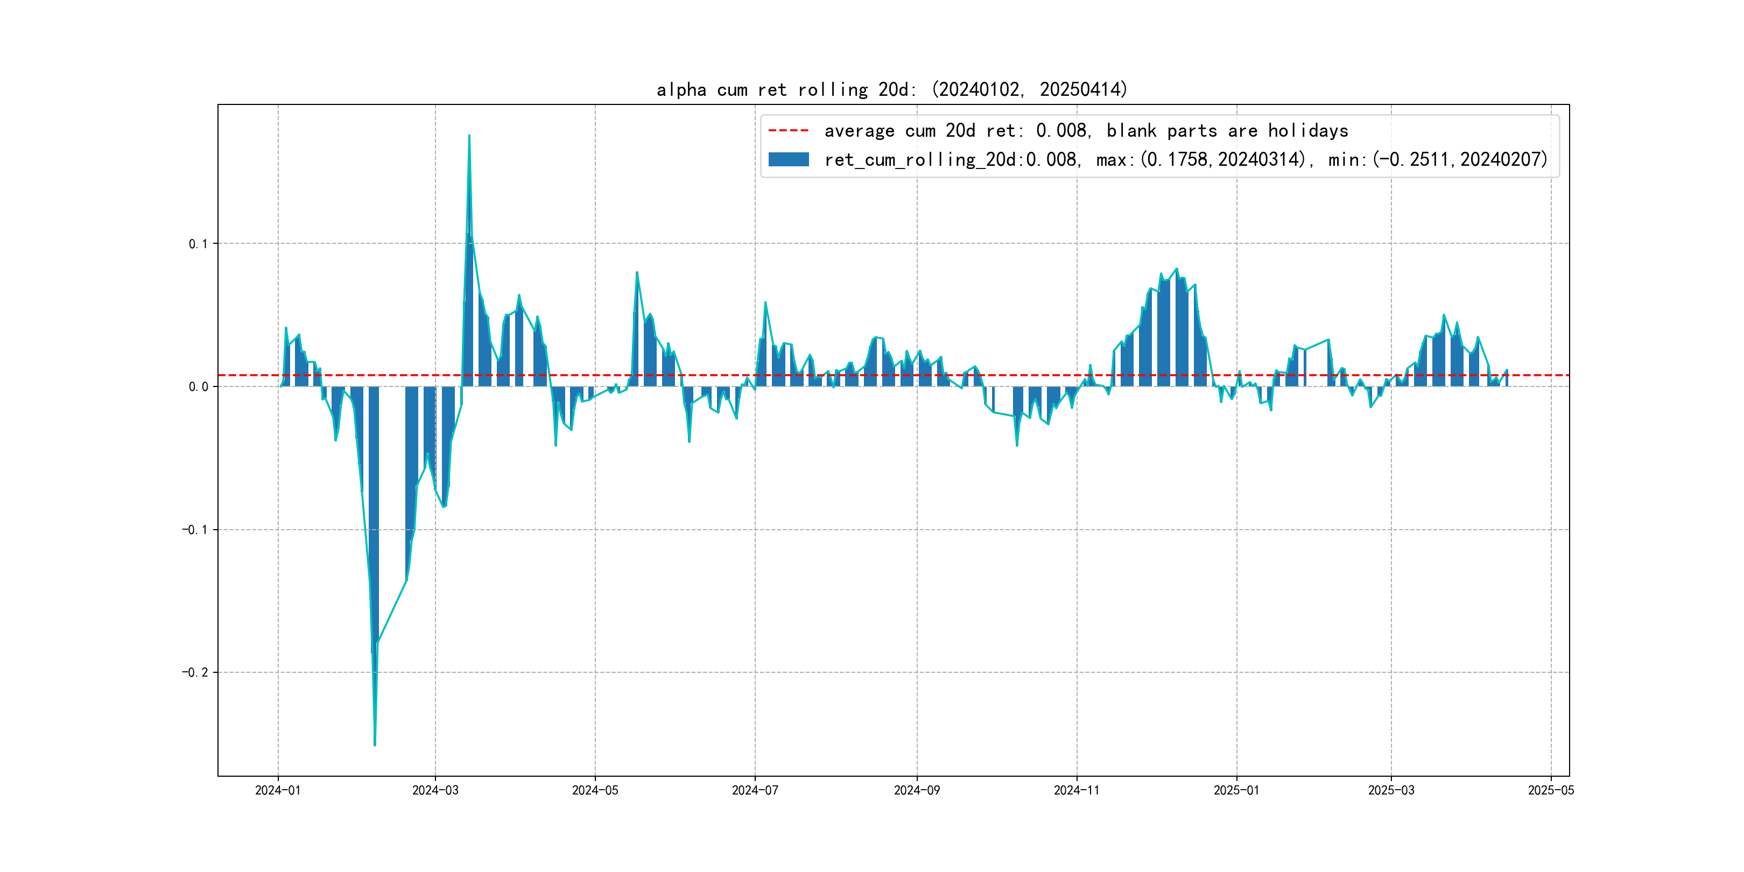Click the 0.1 y-axis tick label
Image resolution: width=1744 pixels, height=872 pixels.
199,244
